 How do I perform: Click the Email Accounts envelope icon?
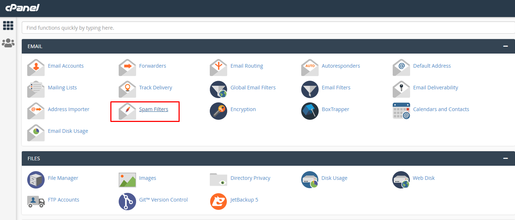click(x=36, y=67)
